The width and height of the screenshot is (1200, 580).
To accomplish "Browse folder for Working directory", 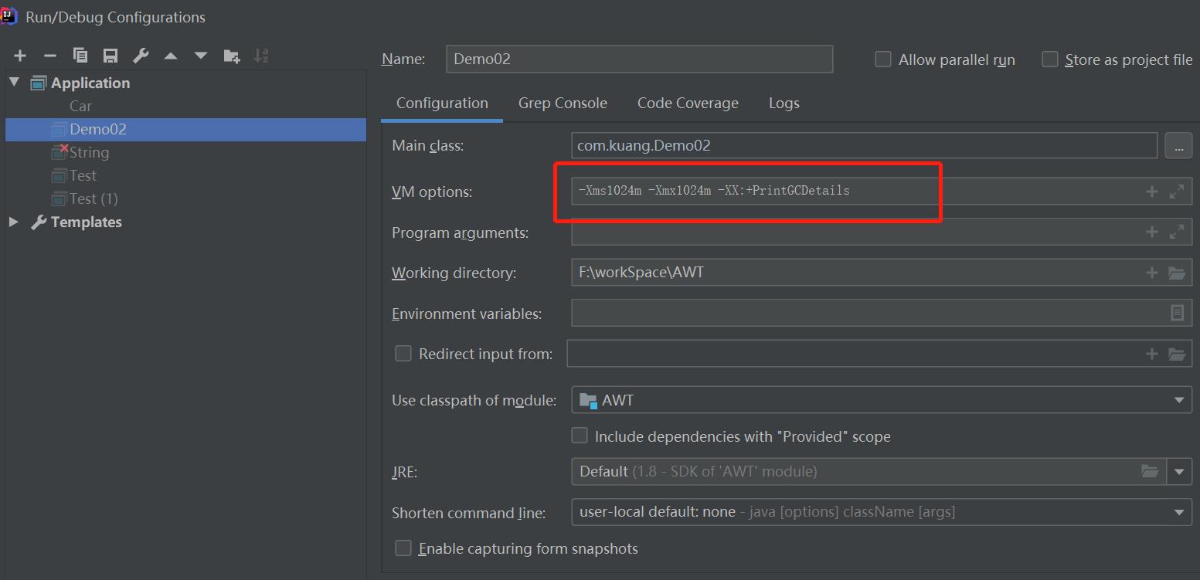I will (x=1177, y=273).
